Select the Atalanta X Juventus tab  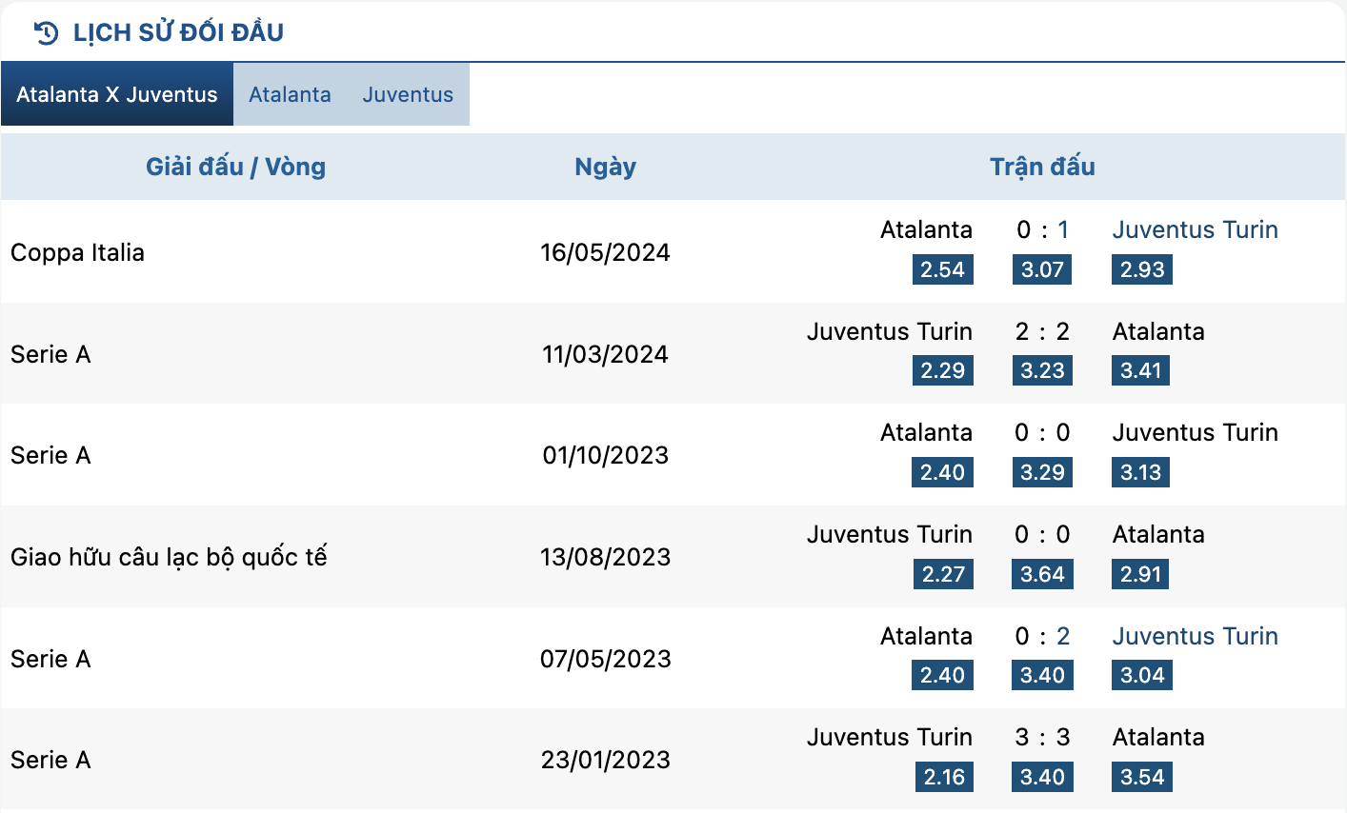(x=117, y=94)
